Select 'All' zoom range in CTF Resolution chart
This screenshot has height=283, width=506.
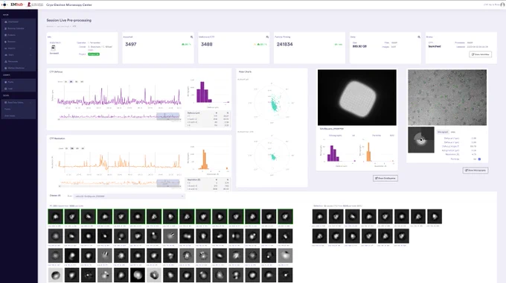click(83, 148)
